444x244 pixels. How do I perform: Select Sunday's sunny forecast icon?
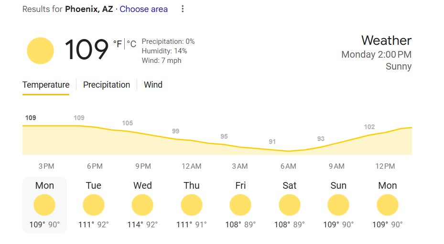(x=338, y=205)
